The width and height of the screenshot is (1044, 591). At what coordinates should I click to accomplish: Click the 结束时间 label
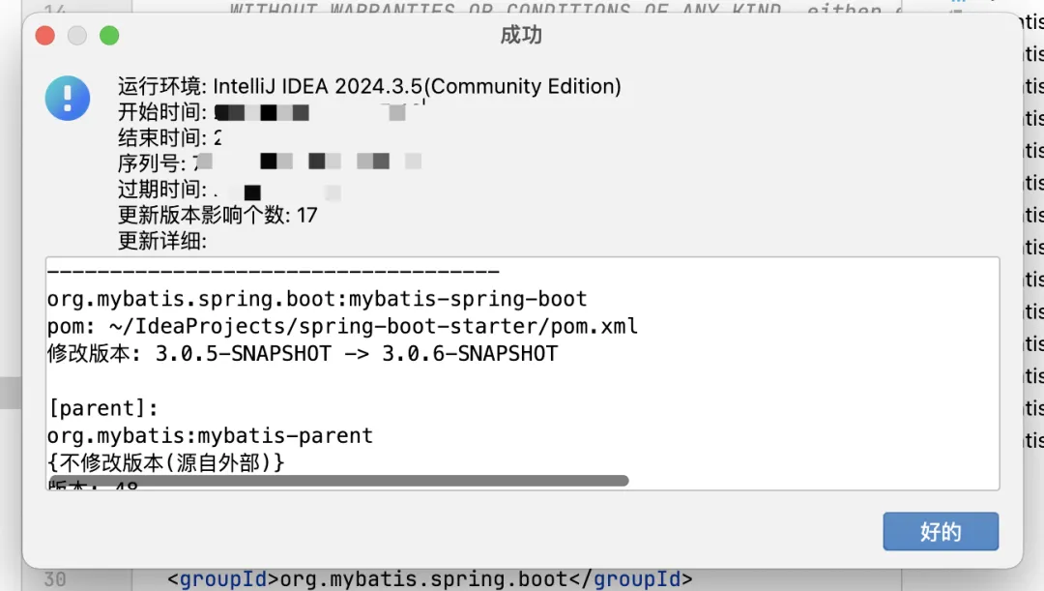[x=161, y=137]
